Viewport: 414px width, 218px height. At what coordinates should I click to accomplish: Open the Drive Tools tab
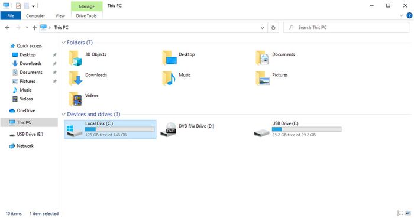(x=86, y=15)
